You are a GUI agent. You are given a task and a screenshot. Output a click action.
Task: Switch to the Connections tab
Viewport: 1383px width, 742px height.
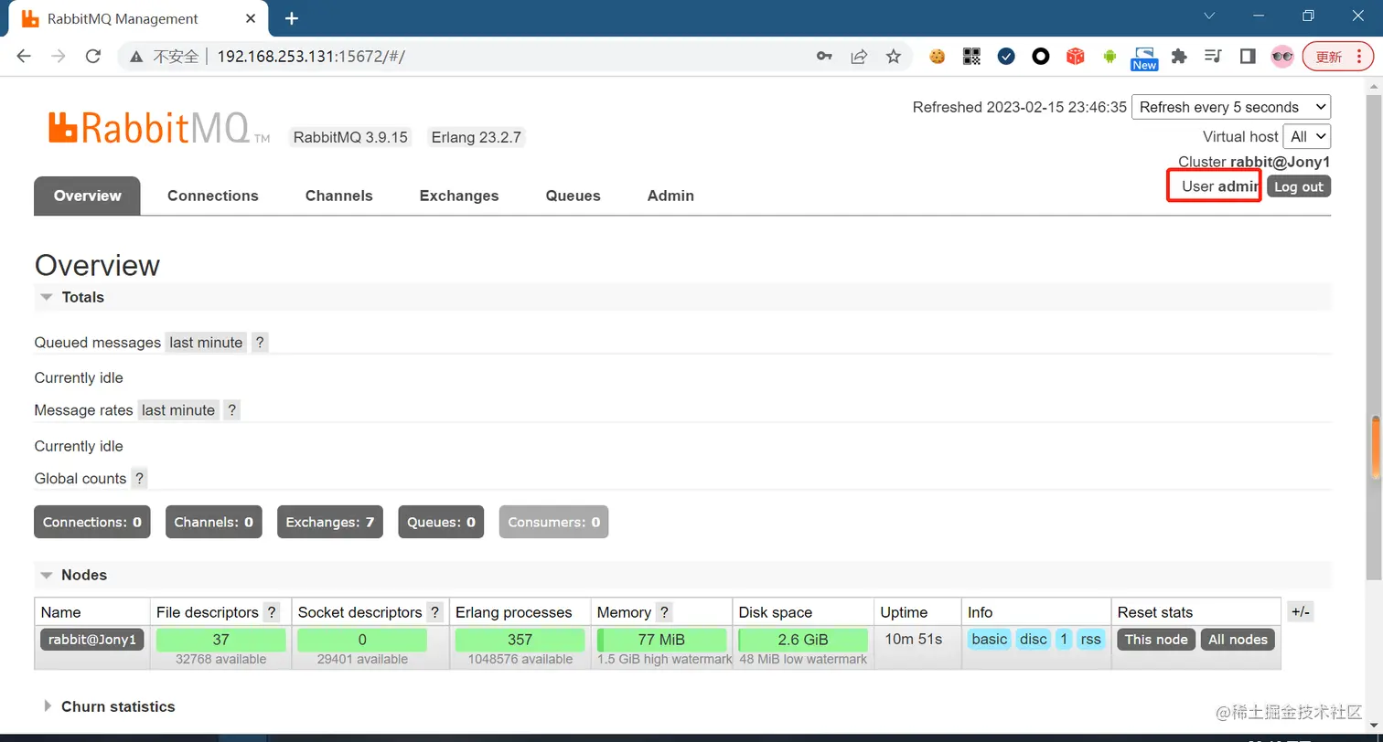click(x=213, y=196)
